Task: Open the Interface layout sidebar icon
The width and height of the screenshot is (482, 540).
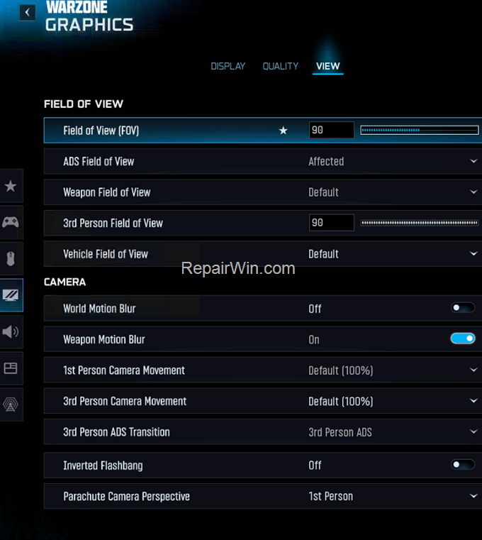Action: point(11,368)
